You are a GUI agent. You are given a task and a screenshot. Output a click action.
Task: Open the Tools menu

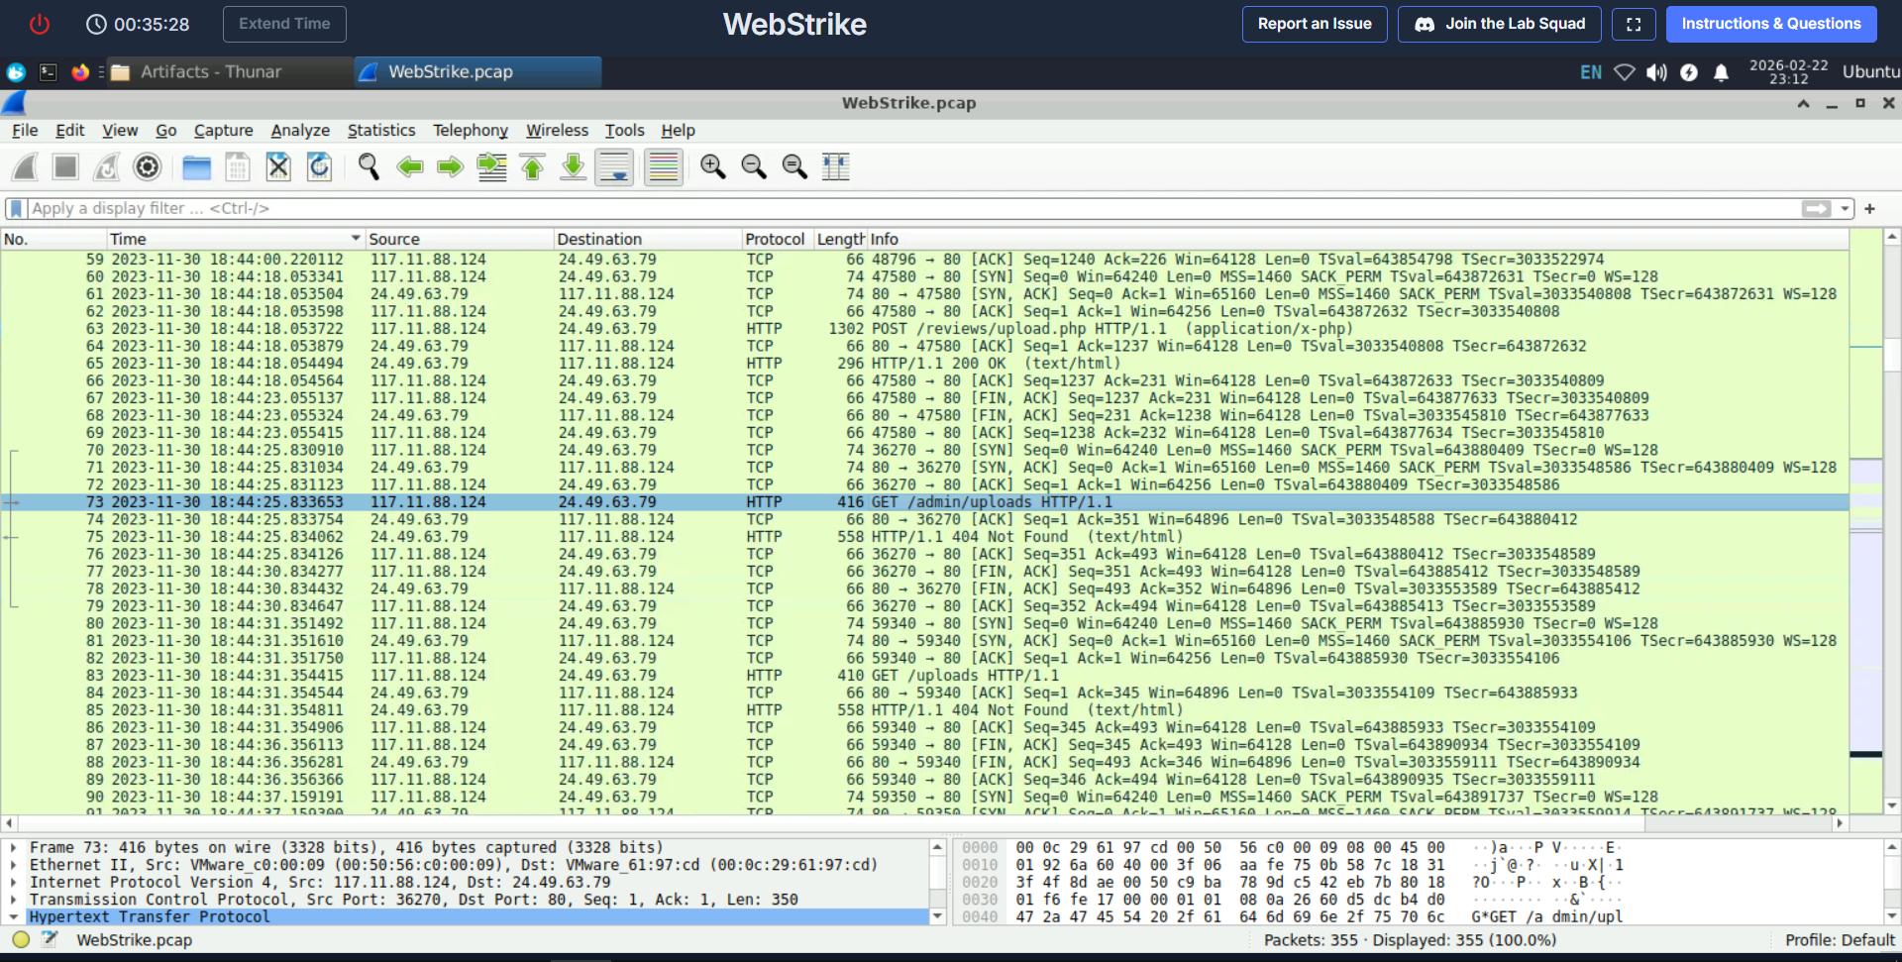click(624, 131)
